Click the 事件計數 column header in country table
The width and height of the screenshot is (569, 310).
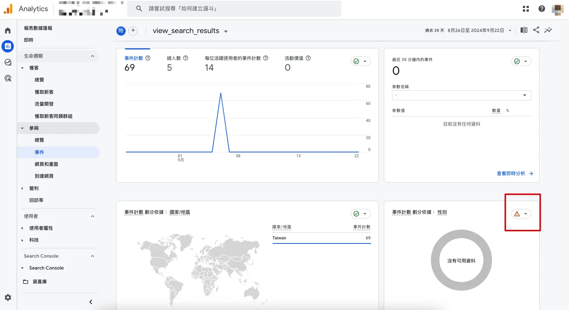[362, 227]
